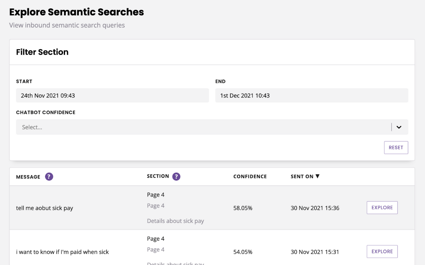The image size is (425, 265).
Task: Click the RESET button
Action: [x=396, y=148]
